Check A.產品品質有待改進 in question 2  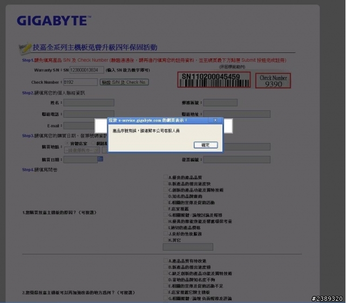(166, 260)
